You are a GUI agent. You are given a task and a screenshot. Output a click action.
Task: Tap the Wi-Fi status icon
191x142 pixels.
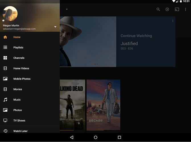tap(174, 1)
